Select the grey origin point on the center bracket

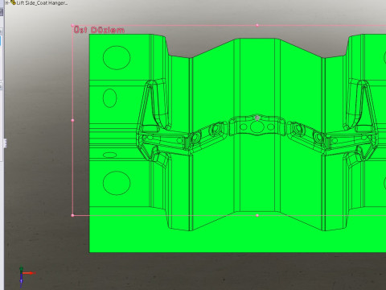257,118
